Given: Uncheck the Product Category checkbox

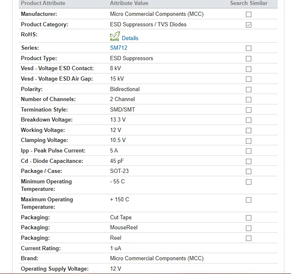Looking at the screenshot, I should click(248, 25).
